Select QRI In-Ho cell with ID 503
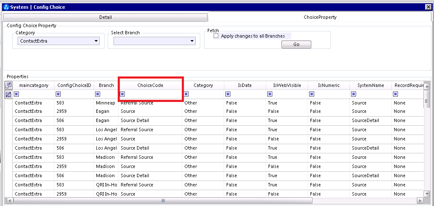434x206 pixels. pyautogui.click(x=106, y=185)
